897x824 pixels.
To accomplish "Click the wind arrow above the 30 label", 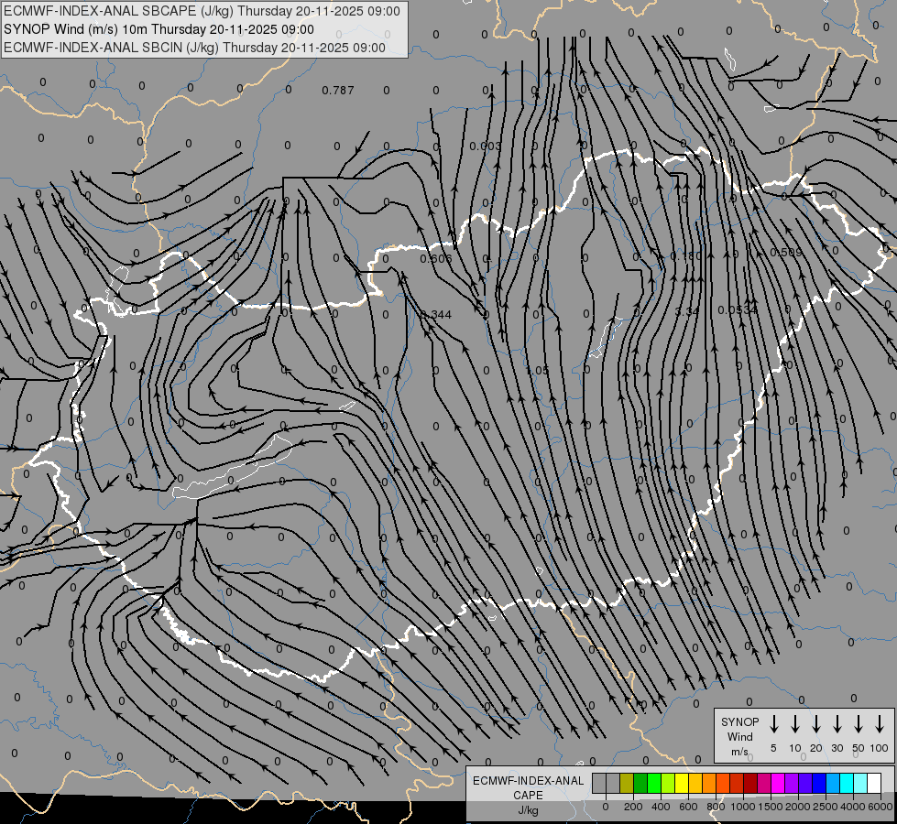I will tap(837, 724).
